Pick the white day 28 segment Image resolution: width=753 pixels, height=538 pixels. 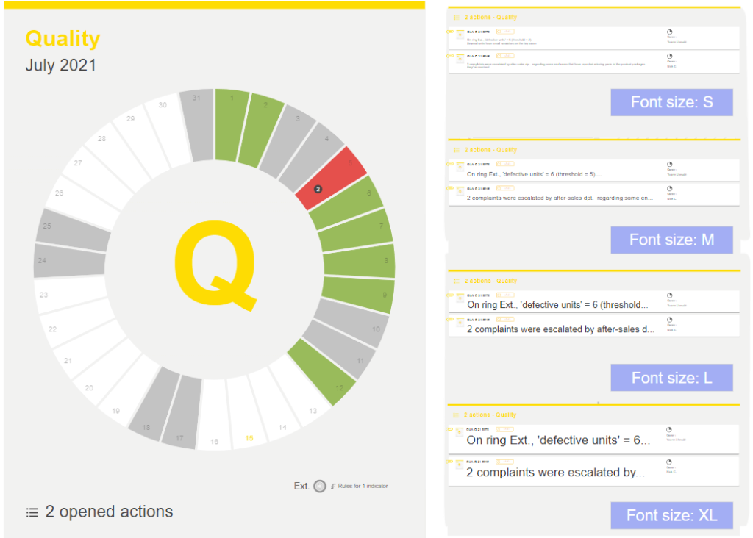(117, 159)
